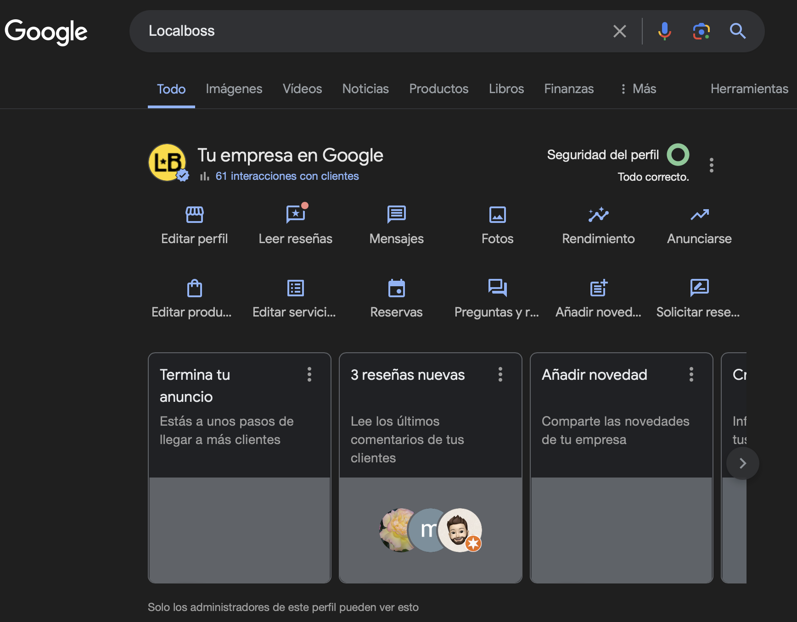Open options on 3 reseñas nuevas card
The width and height of the screenshot is (797, 622).
click(x=500, y=374)
